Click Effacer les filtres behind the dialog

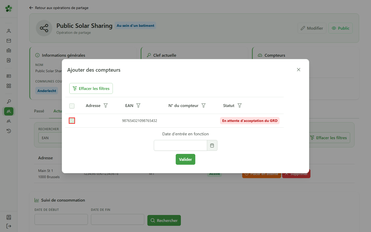click(328, 138)
